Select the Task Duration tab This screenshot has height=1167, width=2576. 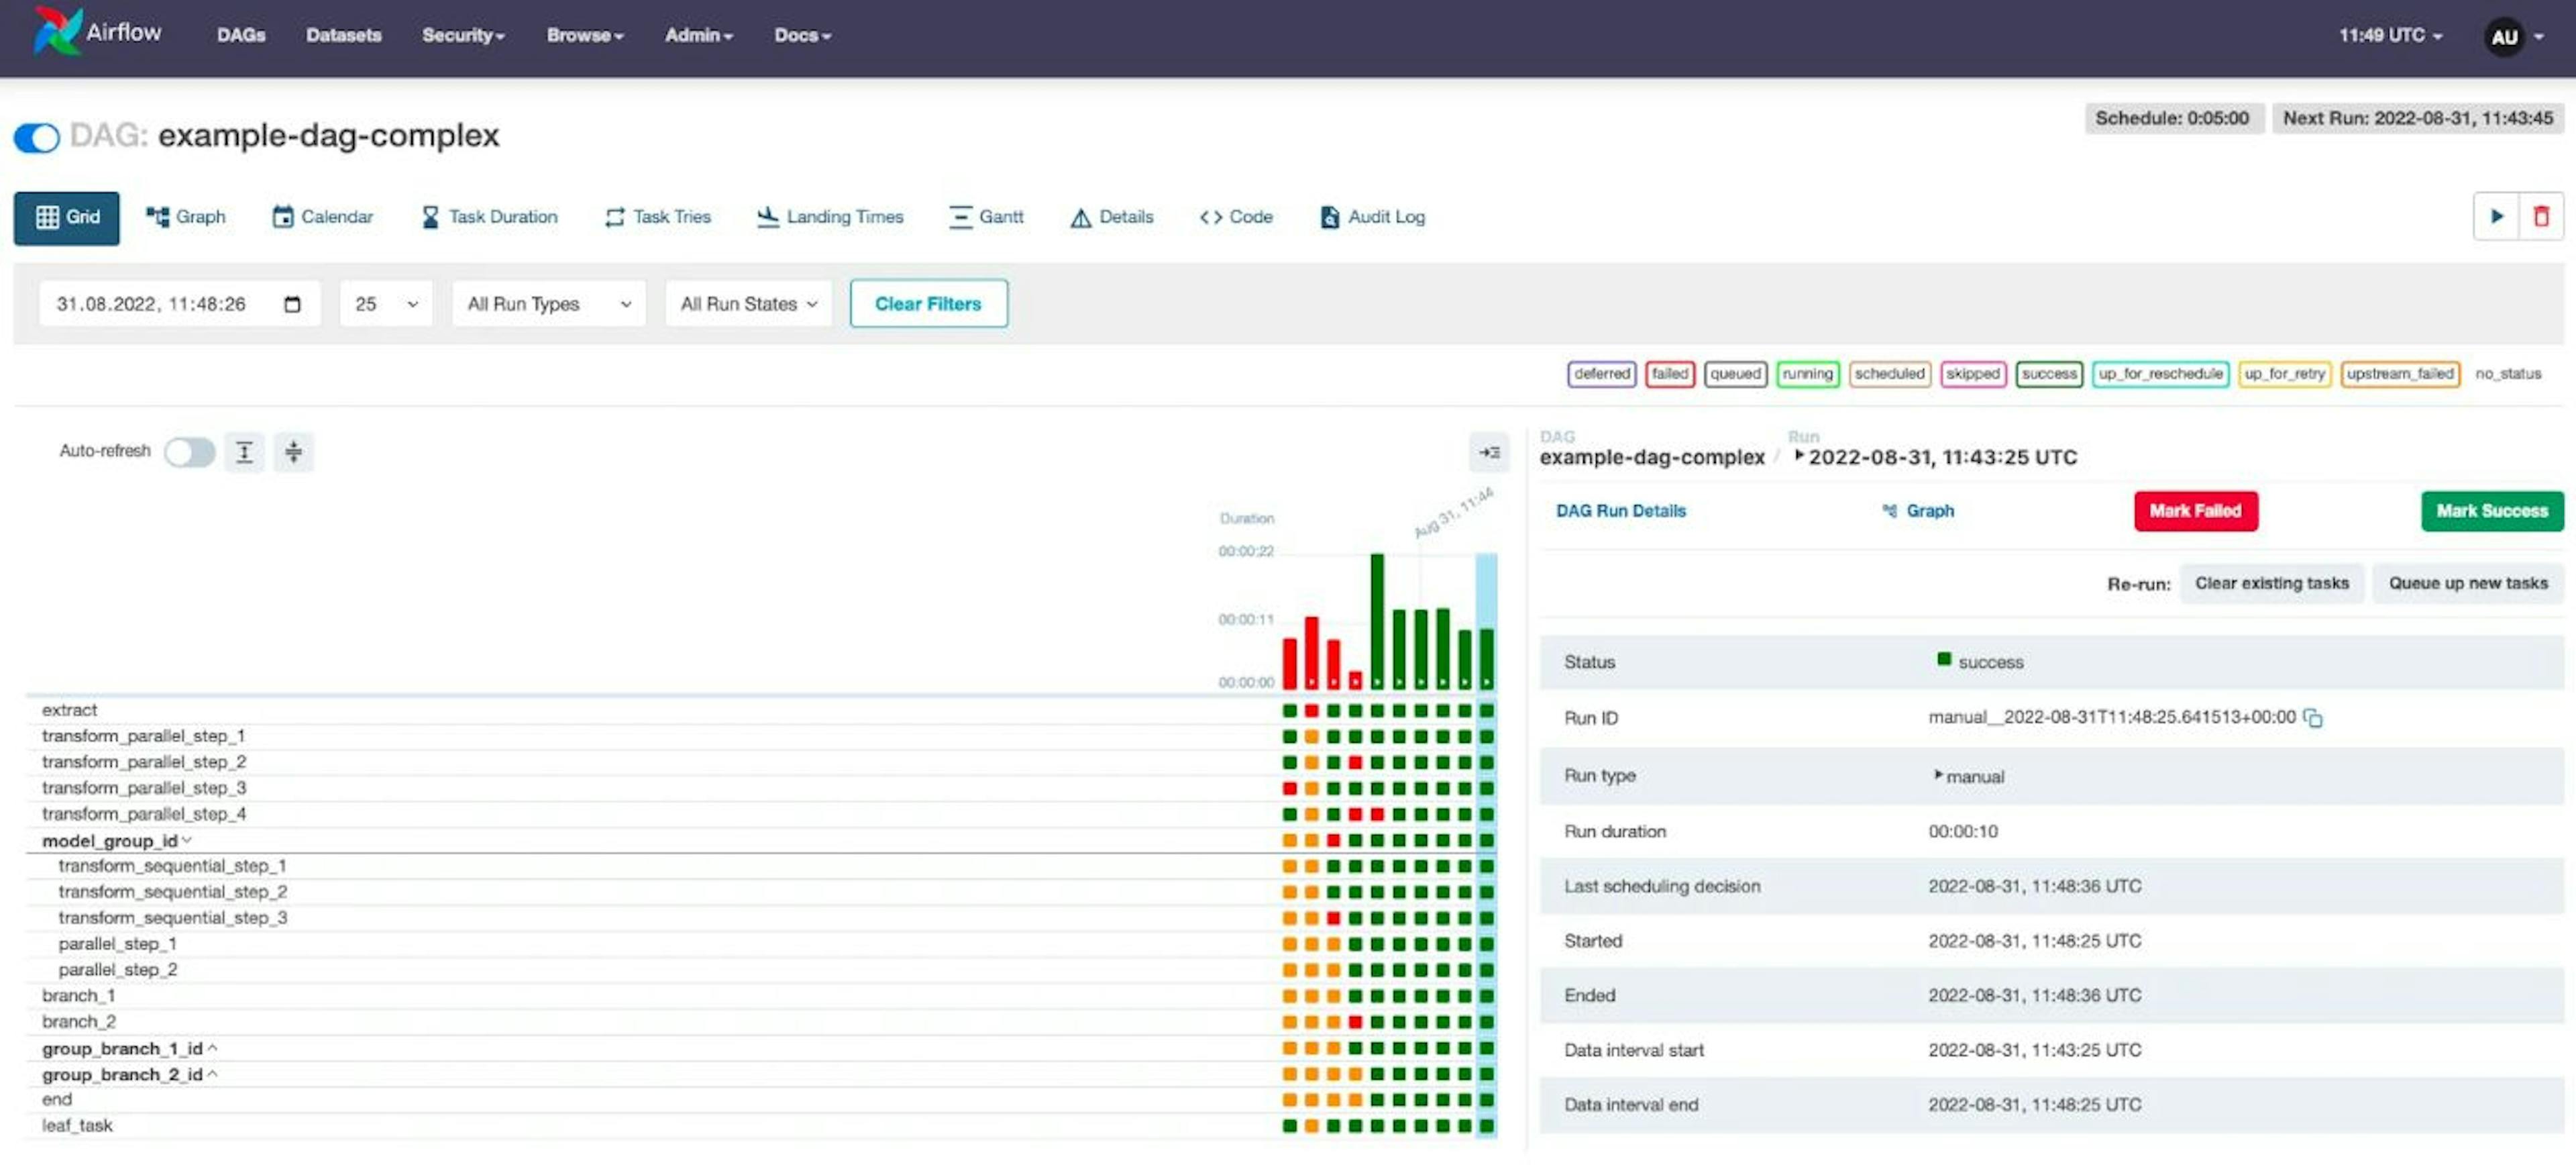pyautogui.click(x=490, y=215)
